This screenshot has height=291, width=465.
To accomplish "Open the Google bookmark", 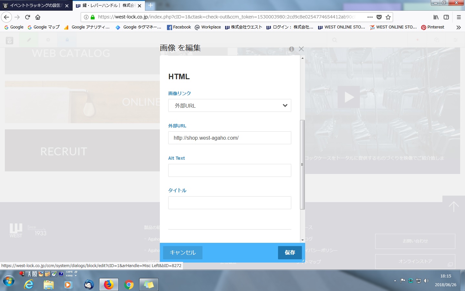I will (14, 27).
